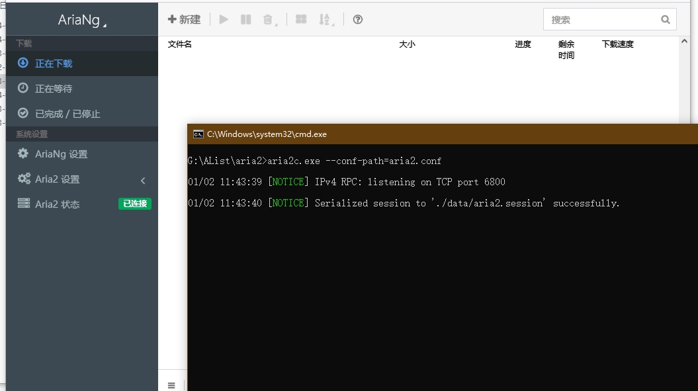Pause selected tasks with pause icon

coord(245,20)
